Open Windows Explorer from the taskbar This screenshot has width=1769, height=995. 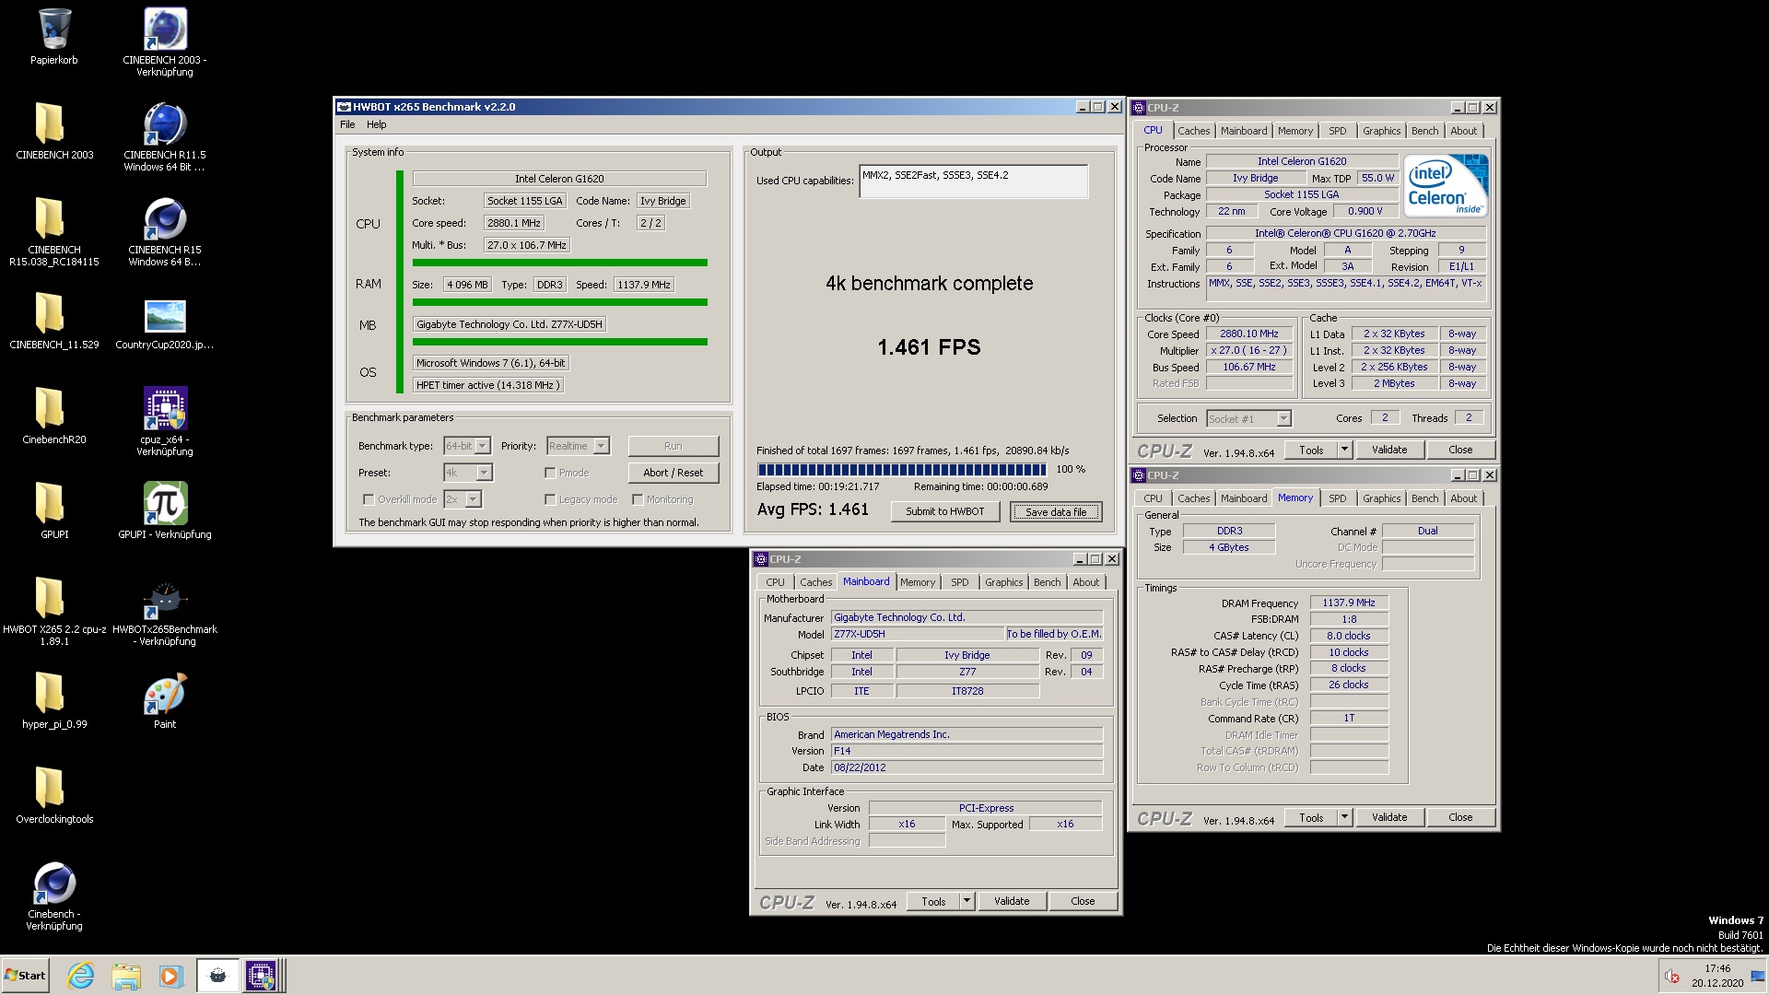(x=126, y=976)
